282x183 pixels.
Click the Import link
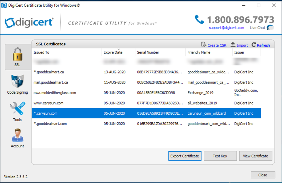(242, 45)
